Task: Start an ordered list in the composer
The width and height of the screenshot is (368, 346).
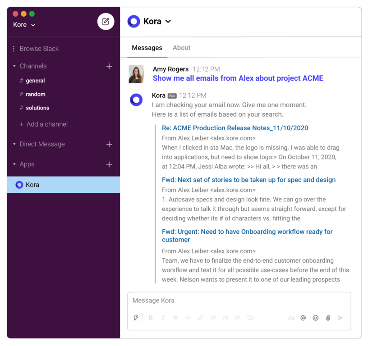Action: pos(213,318)
